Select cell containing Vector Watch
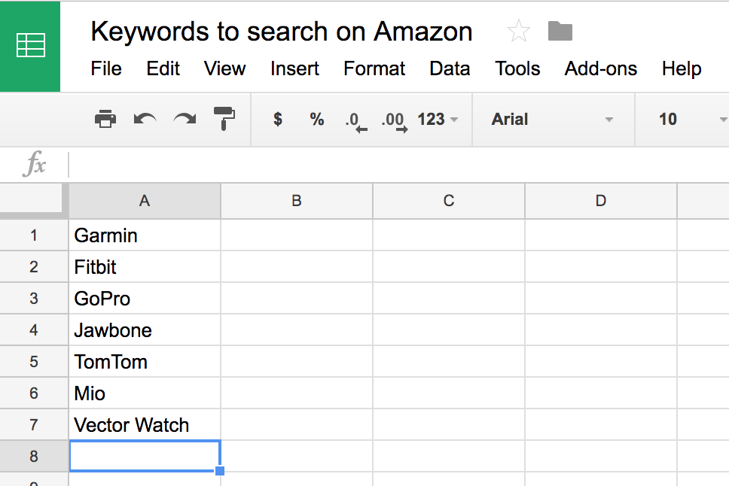The image size is (729, 486). [x=145, y=424]
